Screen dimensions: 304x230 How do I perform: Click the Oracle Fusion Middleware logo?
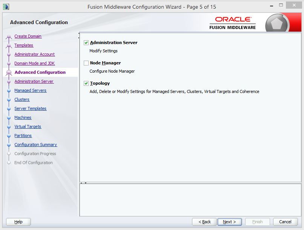233,23
